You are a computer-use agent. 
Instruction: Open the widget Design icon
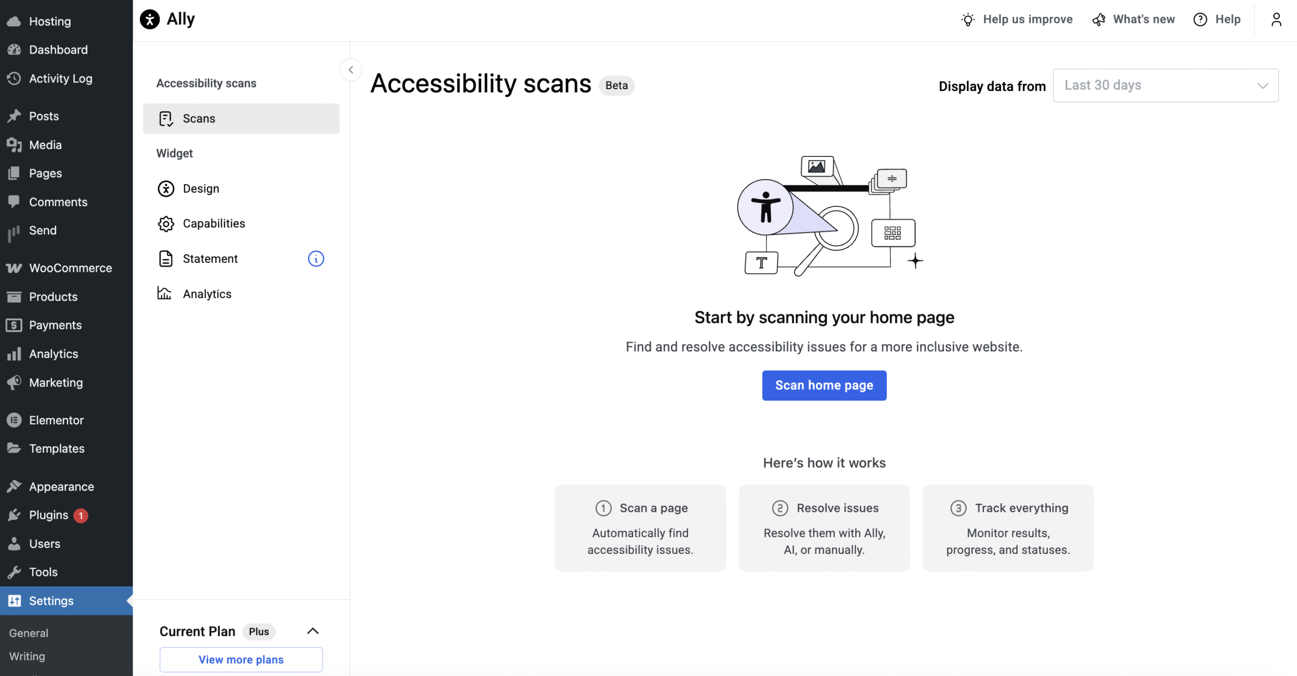[x=166, y=189]
